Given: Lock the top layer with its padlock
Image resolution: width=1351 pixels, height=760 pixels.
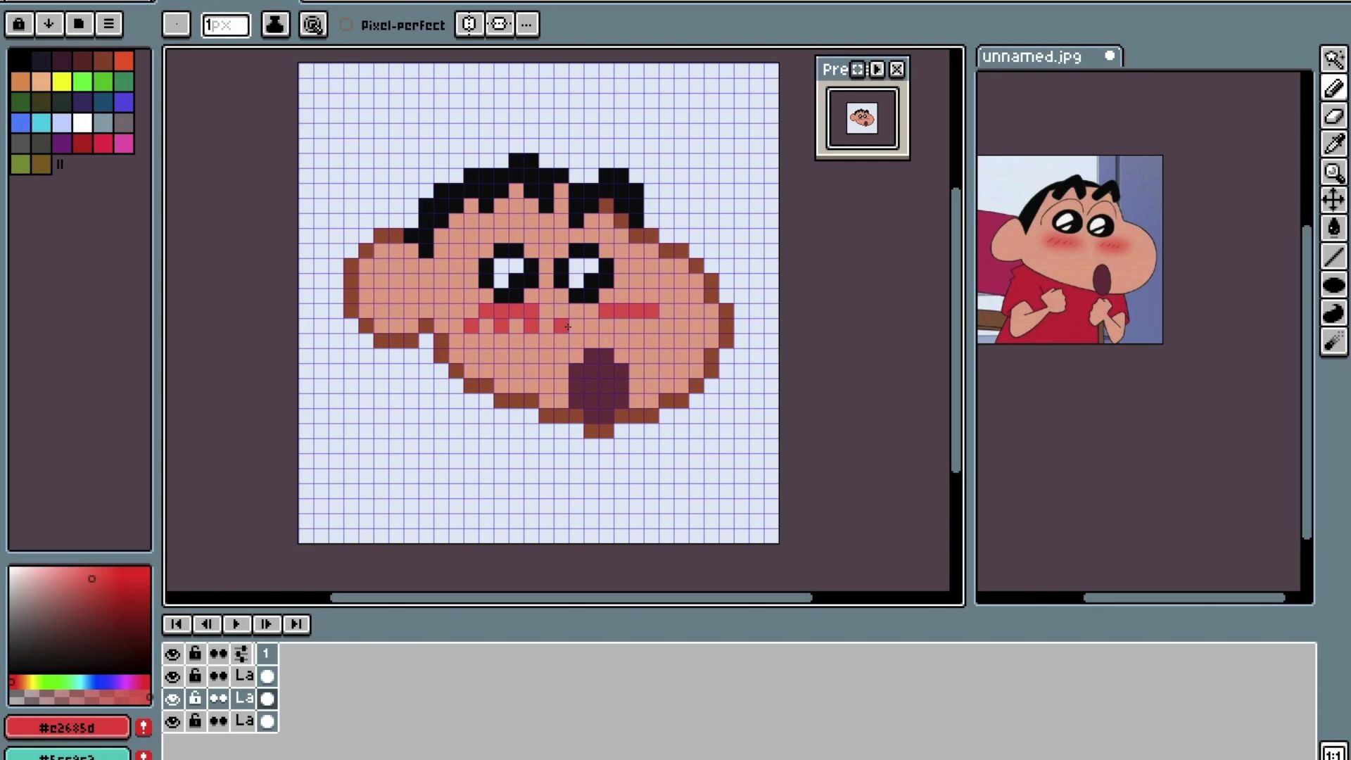Looking at the screenshot, I should [x=195, y=676].
